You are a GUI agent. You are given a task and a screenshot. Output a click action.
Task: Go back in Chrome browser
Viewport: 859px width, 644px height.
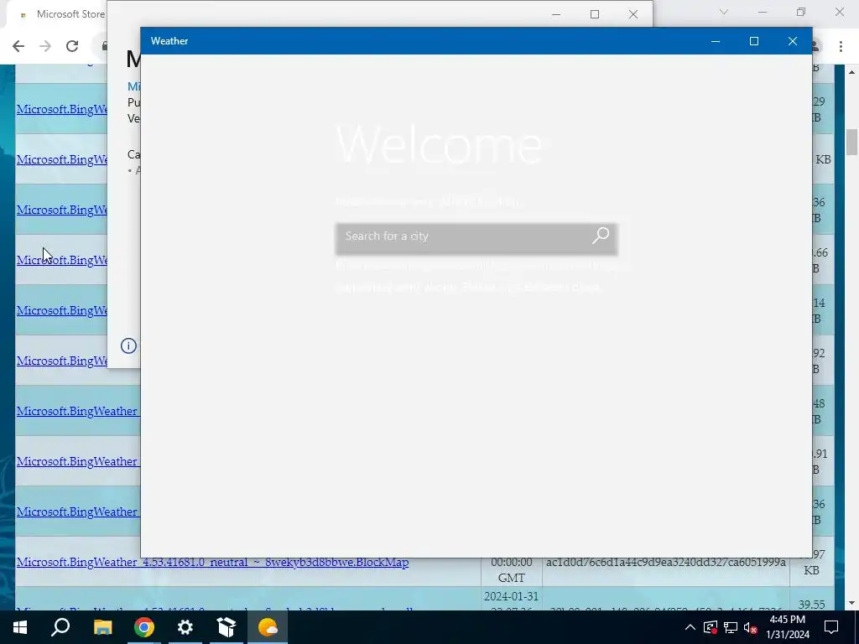pyautogui.click(x=18, y=46)
